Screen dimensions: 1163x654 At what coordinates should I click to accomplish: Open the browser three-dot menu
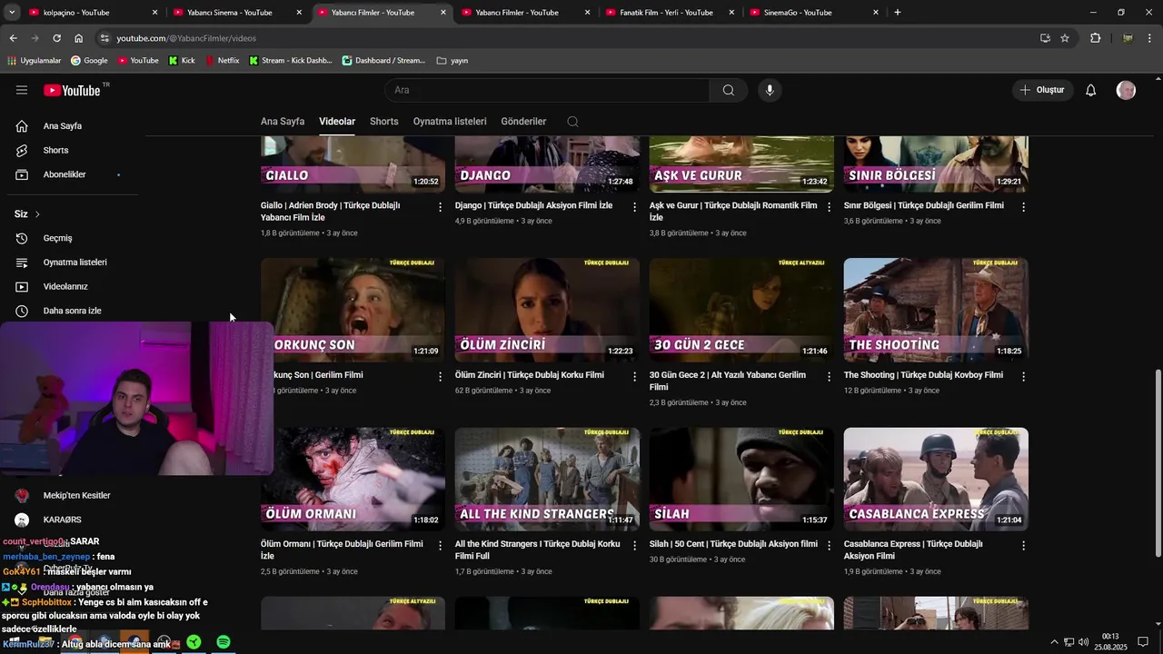coord(1151,38)
